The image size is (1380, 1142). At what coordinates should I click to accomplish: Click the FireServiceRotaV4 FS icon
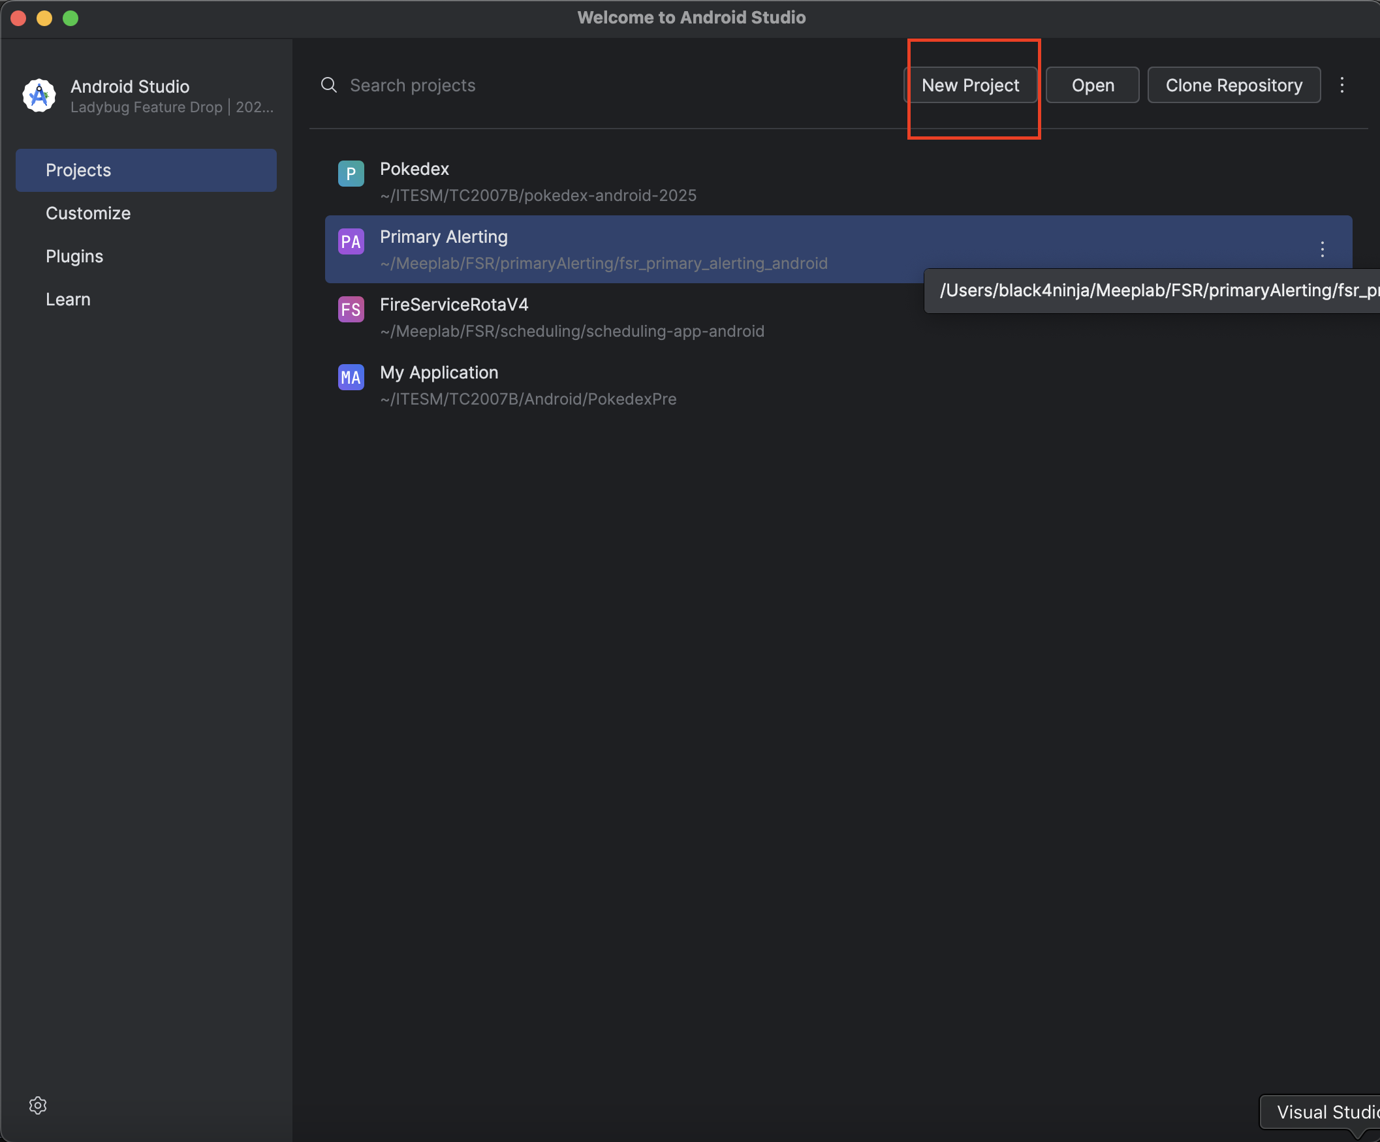351,309
